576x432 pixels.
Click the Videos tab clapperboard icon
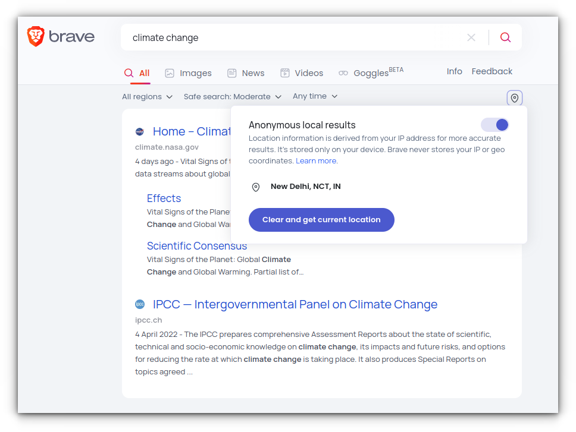coord(284,73)
